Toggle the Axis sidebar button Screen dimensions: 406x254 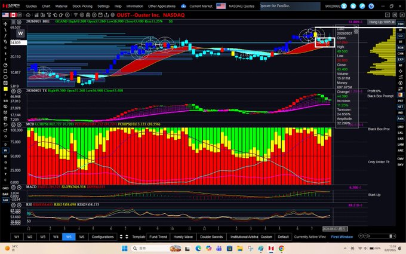(x=400, y=118)
